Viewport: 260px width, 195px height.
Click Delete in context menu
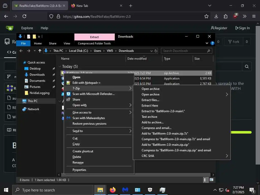pos(77,157)
